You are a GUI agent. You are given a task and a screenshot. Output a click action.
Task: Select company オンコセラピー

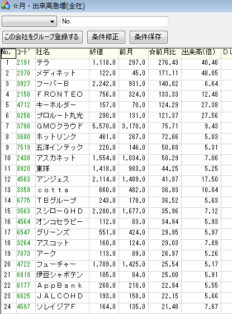point(59,222)
